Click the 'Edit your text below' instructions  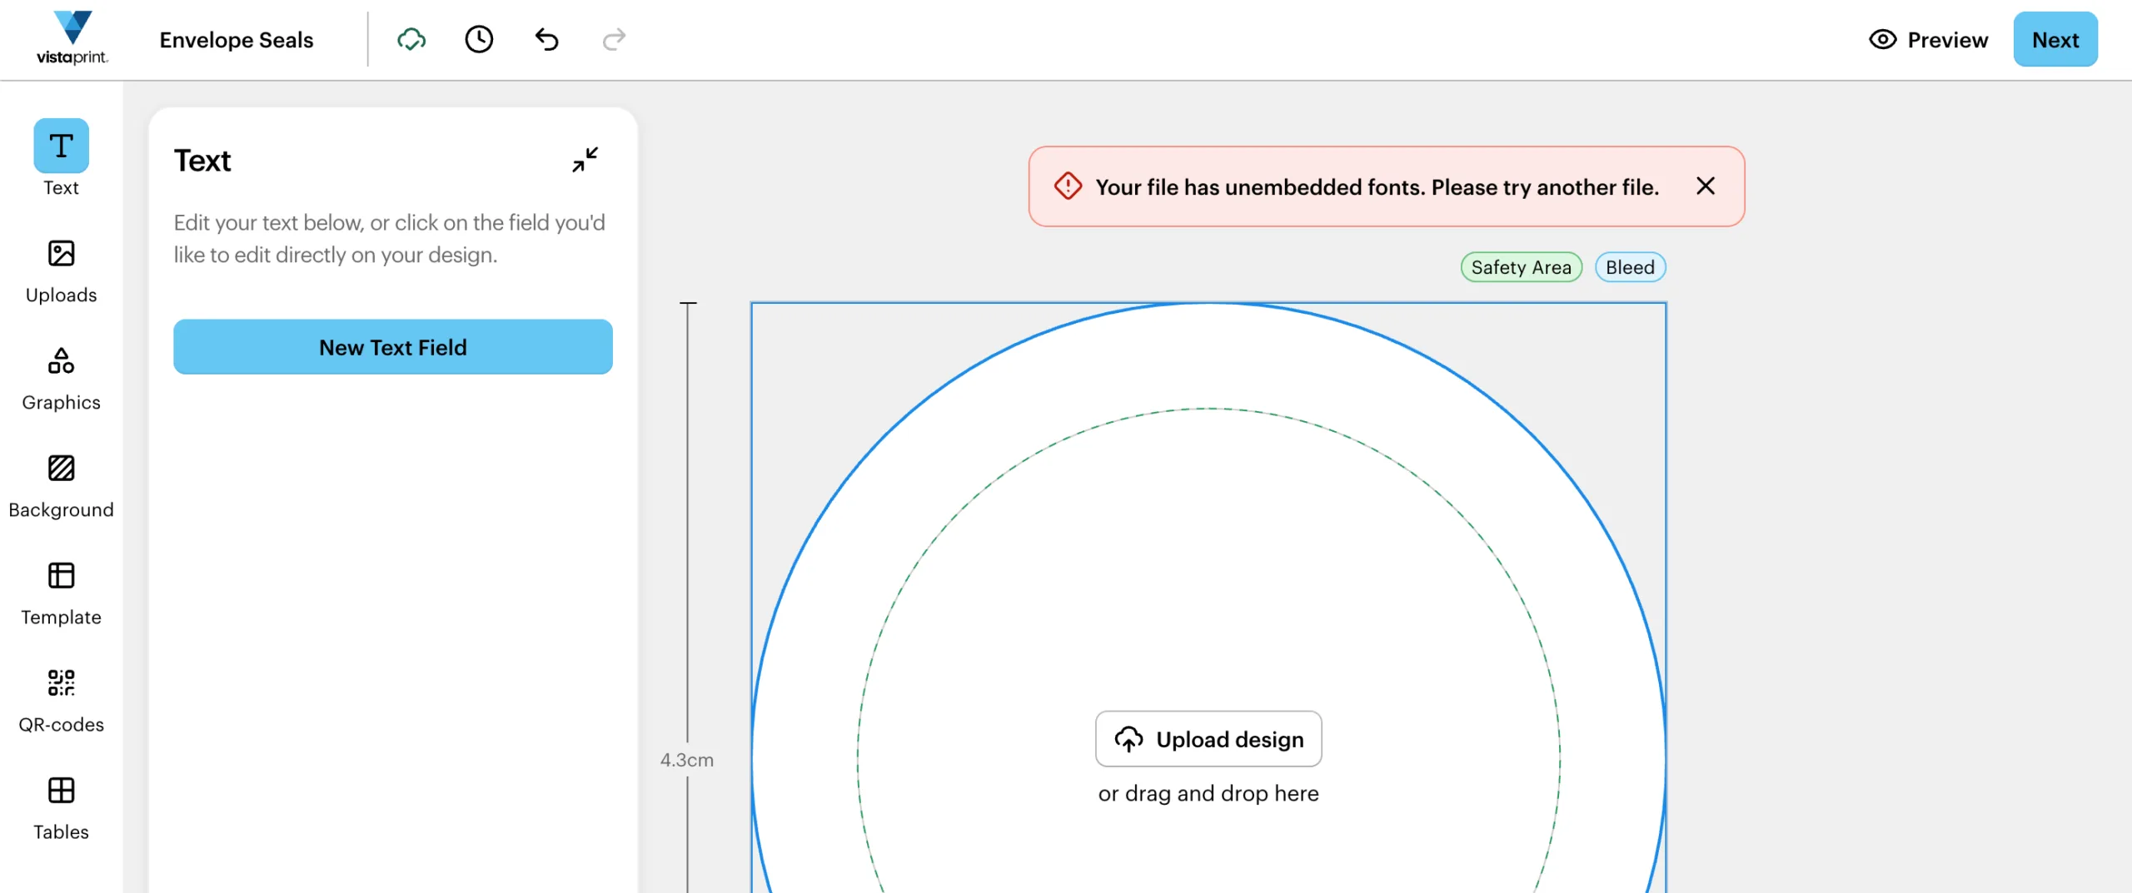390,239
